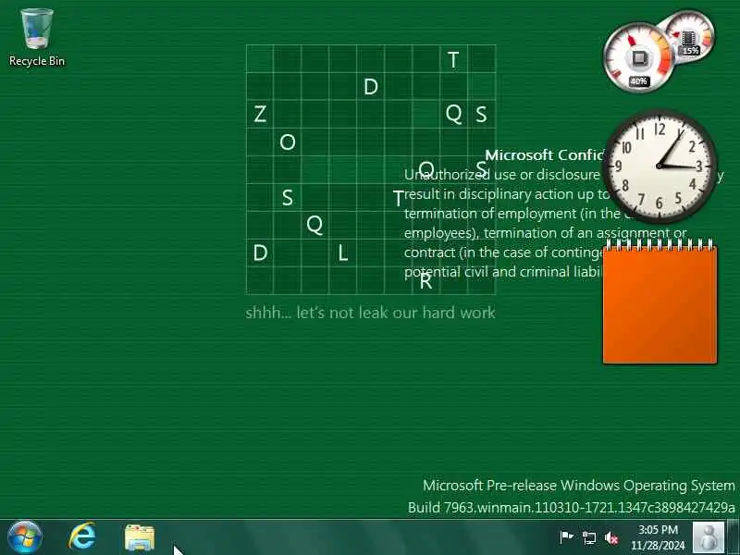Image resolution: width=740 pixels, height=555 pixels.
Task: Click the 'shhh... let's not leak' text
Action: pos(371,313)
